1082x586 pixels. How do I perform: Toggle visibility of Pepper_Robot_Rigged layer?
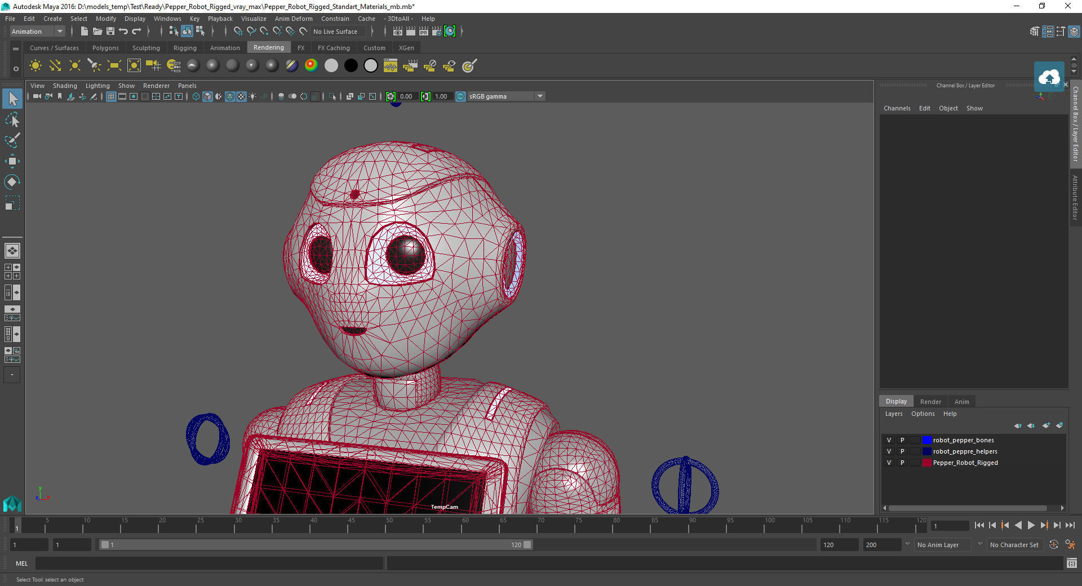[x=889, y=463]
